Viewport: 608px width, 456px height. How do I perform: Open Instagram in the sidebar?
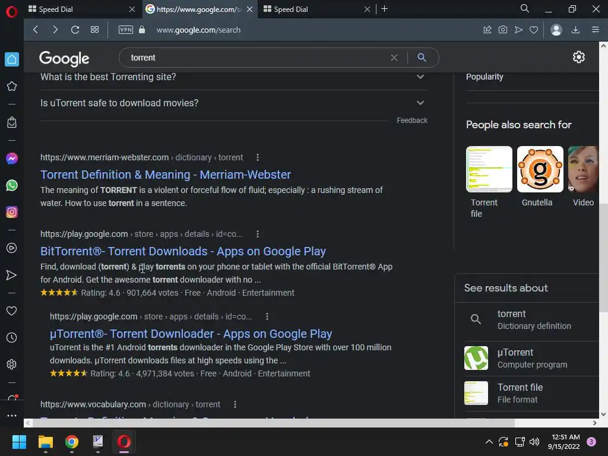coord(12,212)
